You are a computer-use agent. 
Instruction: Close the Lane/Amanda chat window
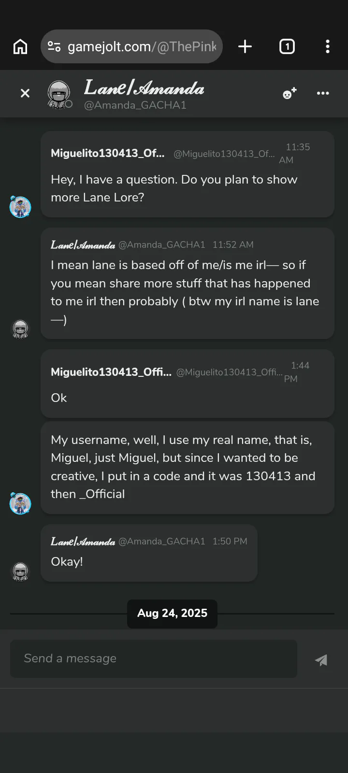click(x=25, y=93)
